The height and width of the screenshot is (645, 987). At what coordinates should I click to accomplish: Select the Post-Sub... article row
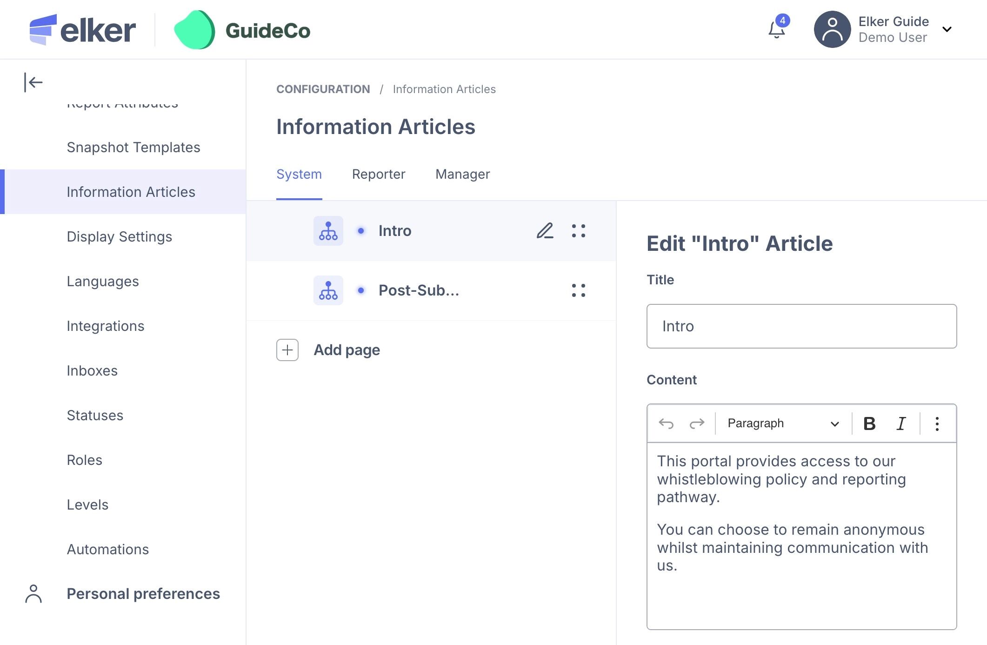(x=419, y=290)
